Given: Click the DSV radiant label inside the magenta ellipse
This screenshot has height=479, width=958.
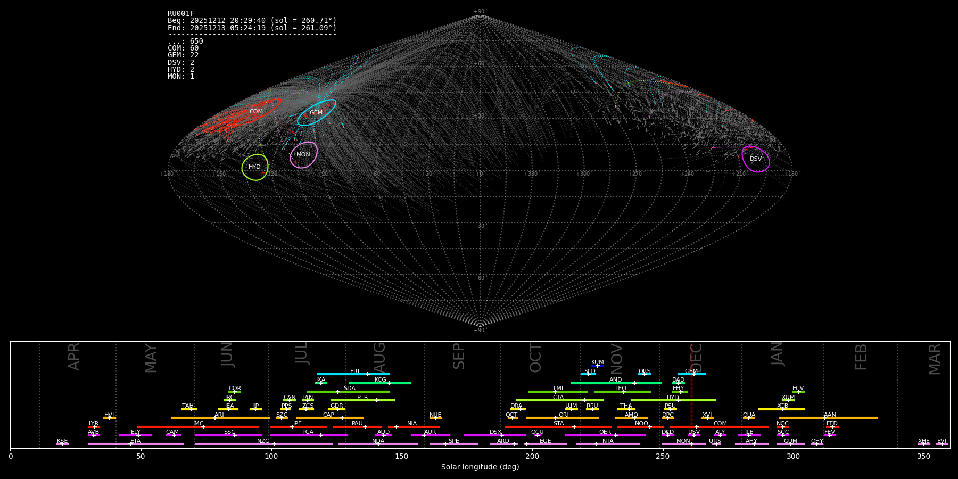Looking at the screenshot, I should point(756,159).
